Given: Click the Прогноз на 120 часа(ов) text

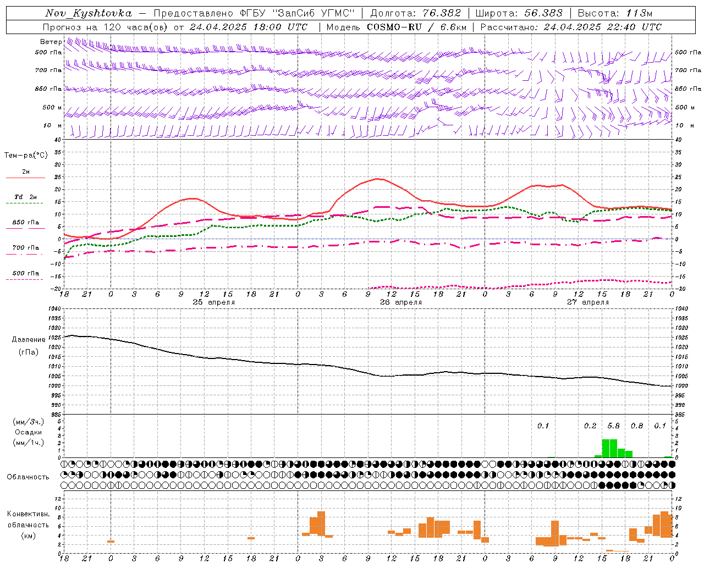Looking at the screenshot, I should 106,27.
